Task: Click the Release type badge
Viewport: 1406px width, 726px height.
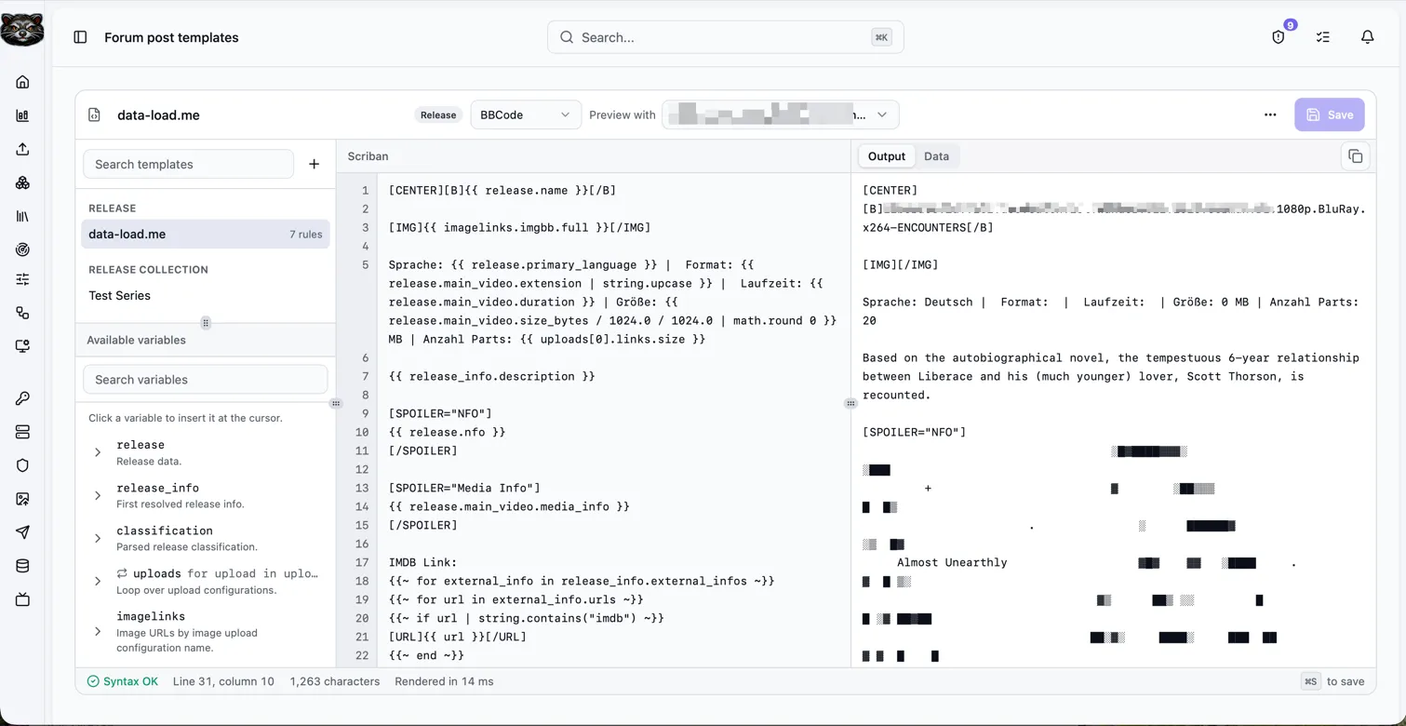Action: (x=438, y=114)
